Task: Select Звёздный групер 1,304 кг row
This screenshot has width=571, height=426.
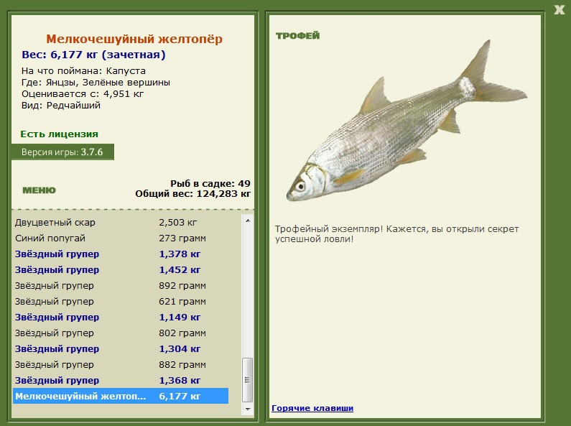Action: 121,349
